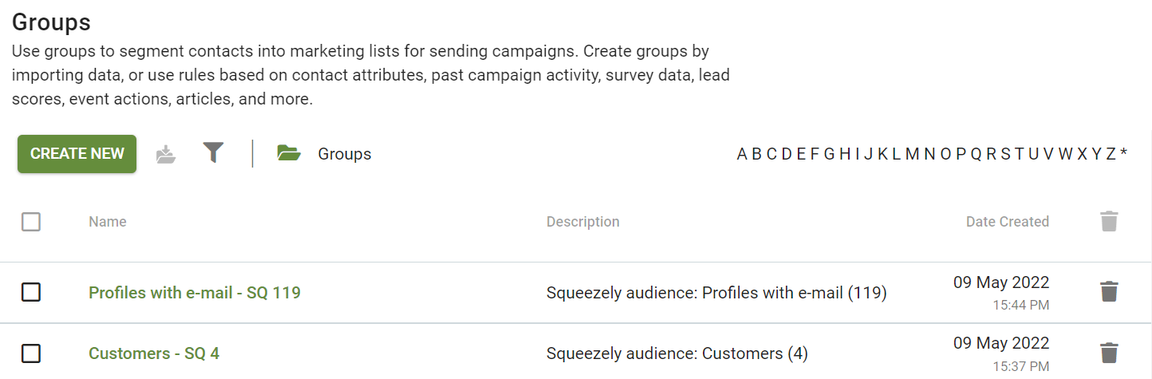Filter groups by letter A
This screenshot has height=379, width=1152.
pyautogui.click(x=742, y=154)
